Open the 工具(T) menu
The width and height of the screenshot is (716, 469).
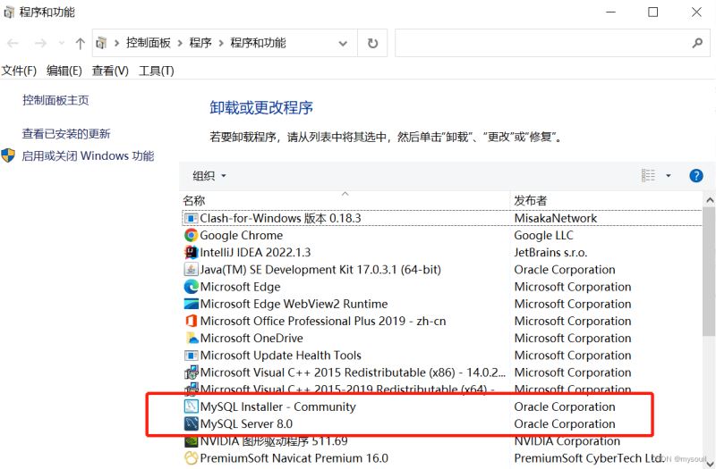tap(156, 71)
